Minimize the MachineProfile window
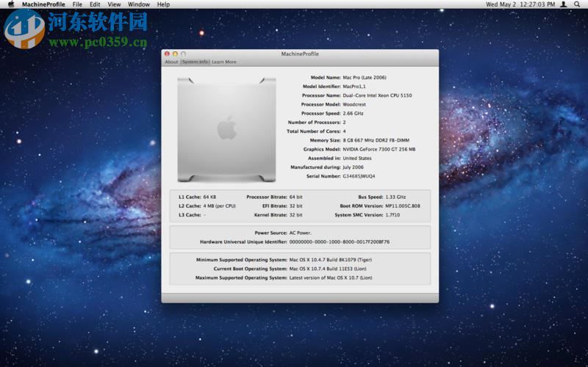This screenshot has height=367, width=588. [175, 54]
